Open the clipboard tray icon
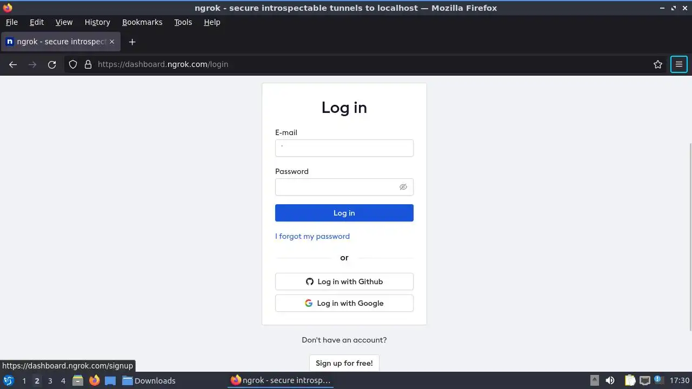 pyautogui.click(x=630, y=380)
